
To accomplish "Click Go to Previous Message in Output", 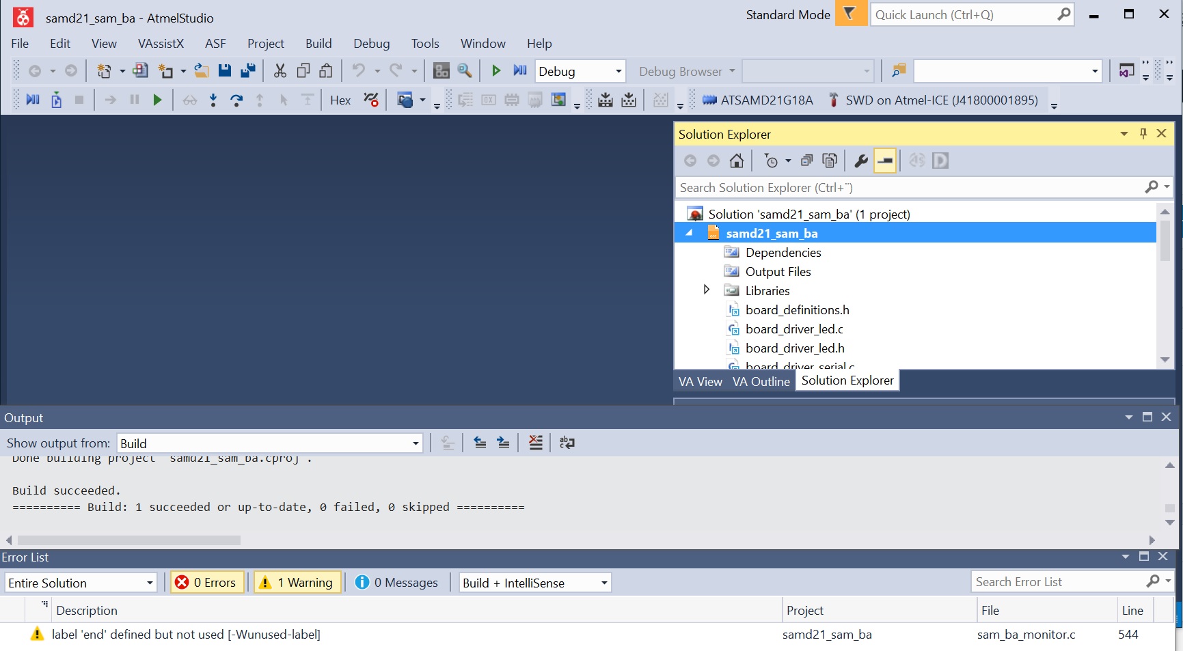I will 480,443.
